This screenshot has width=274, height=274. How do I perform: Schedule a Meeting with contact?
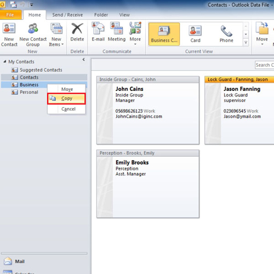(117, 32)
